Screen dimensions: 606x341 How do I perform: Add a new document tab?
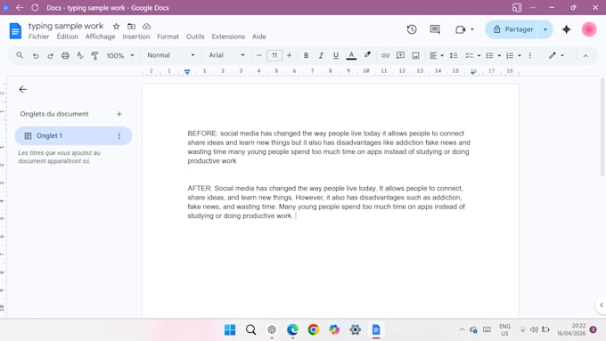coord(119,114)
